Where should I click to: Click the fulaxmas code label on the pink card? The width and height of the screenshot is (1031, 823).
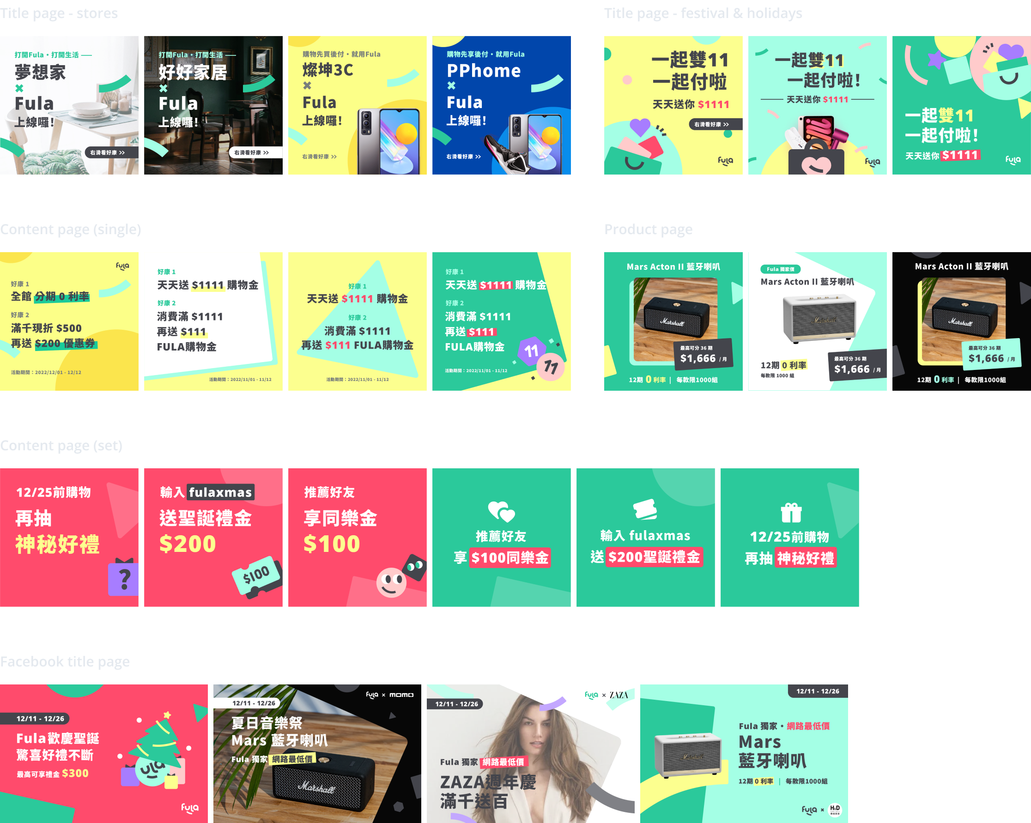[220, 492]
